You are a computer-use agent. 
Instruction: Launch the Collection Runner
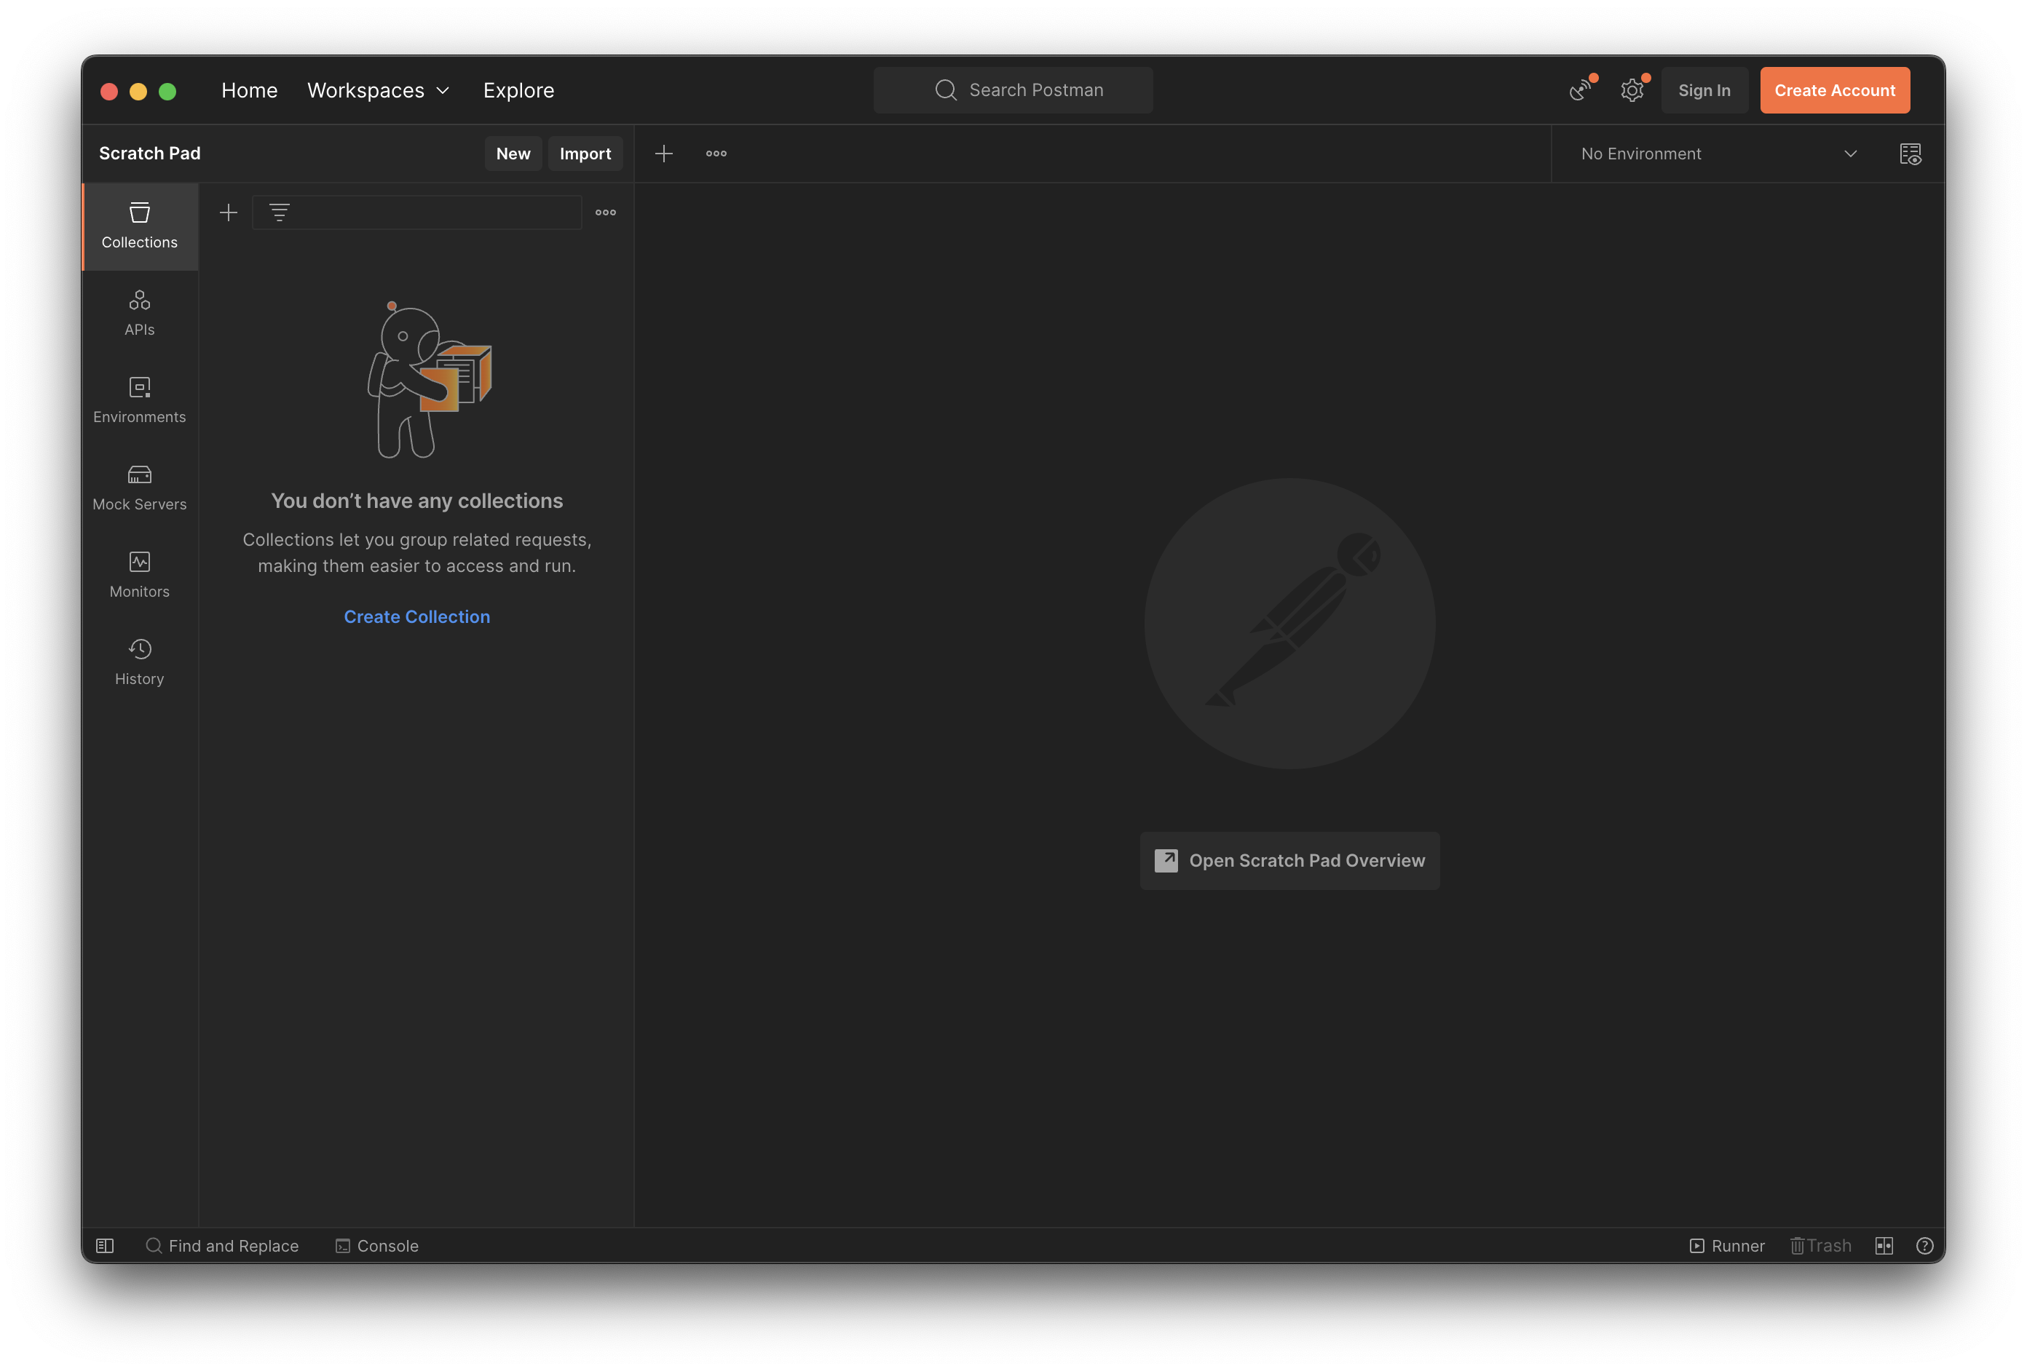click(1728, 1246)
